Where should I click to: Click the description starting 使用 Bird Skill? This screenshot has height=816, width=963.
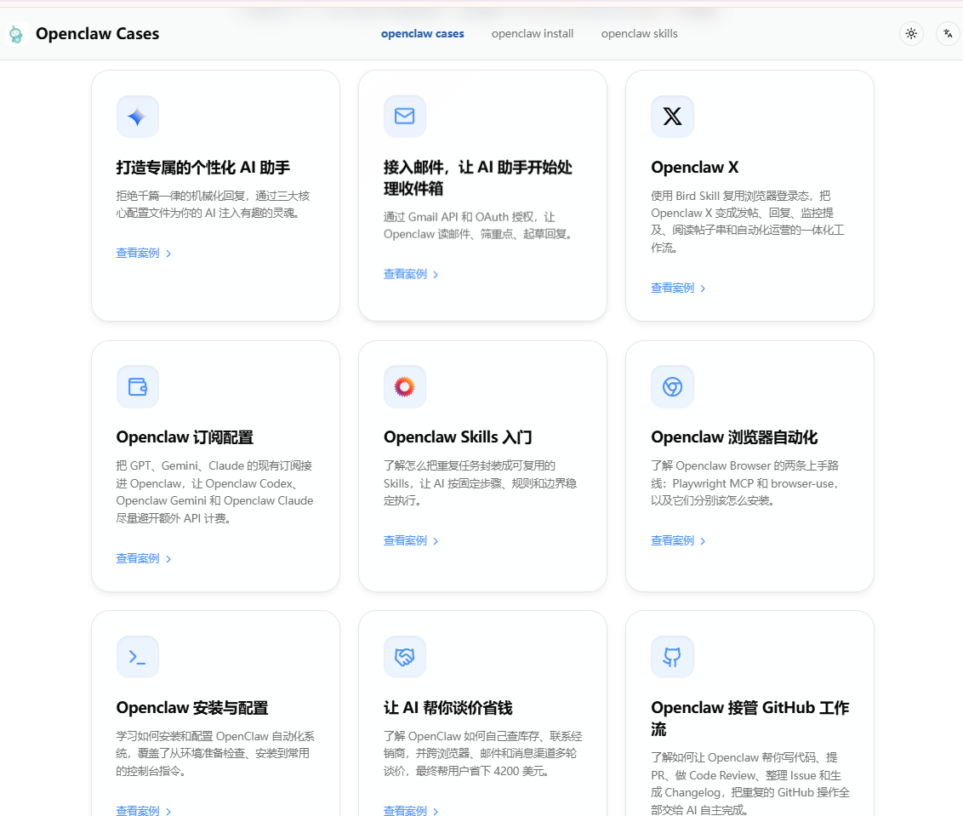tap(748, 222)
